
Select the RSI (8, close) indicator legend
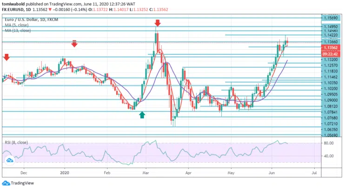tap(16, 143)
